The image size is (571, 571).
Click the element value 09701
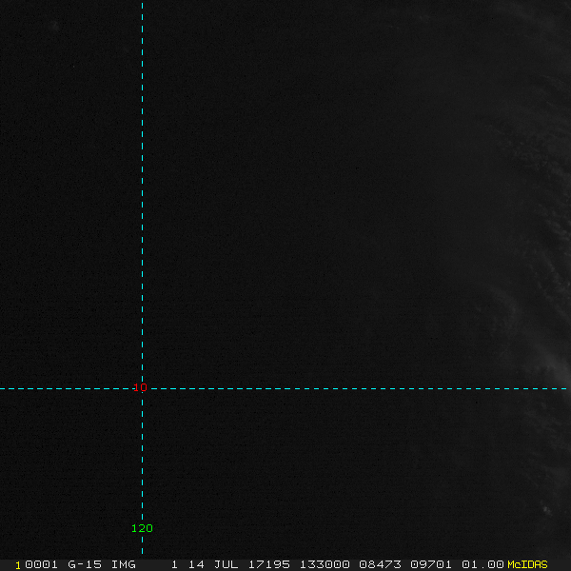tap(431, 564)
